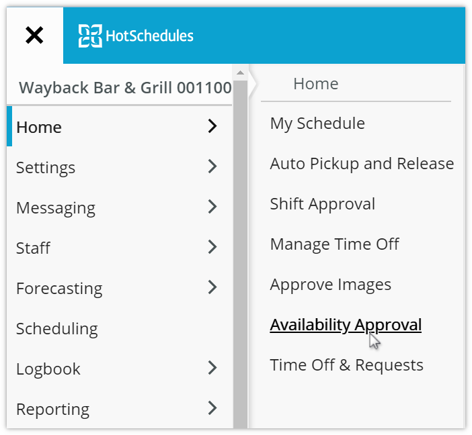Image resolution: width=472 pixels, height=435 pixels.
Task: Close the navigation menu with the X icon
Action: [34, 35]
